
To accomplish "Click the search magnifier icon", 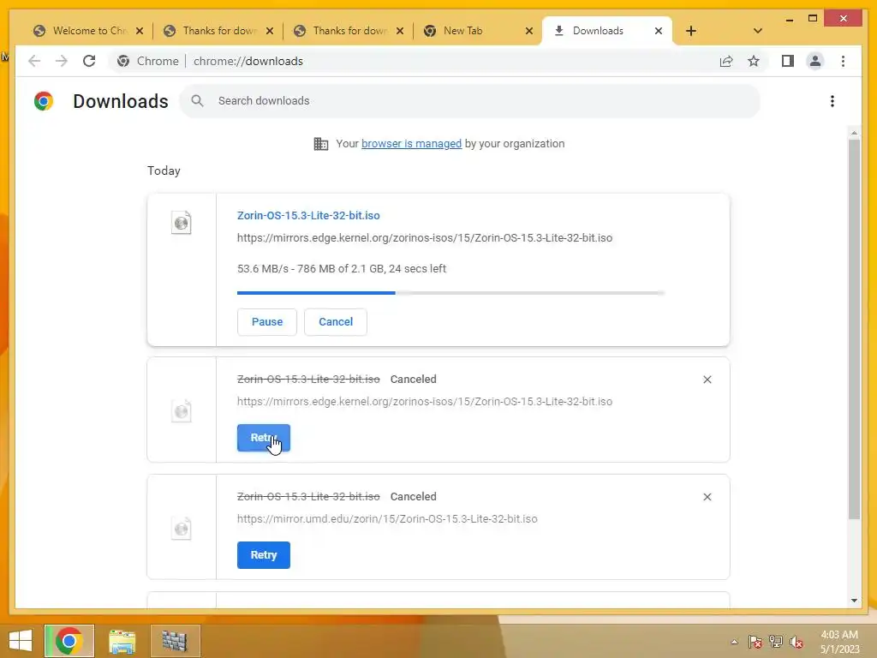I will (197, 101).
